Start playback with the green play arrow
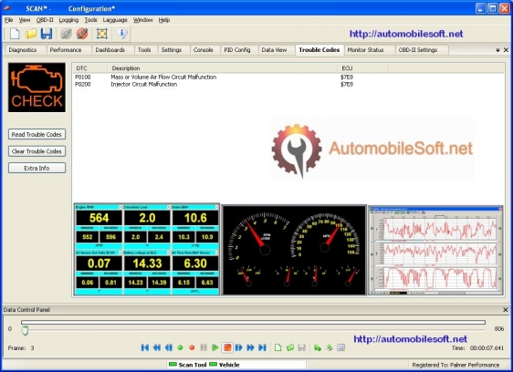This screenshot has height=372, width=513. (x=215, y=347)
